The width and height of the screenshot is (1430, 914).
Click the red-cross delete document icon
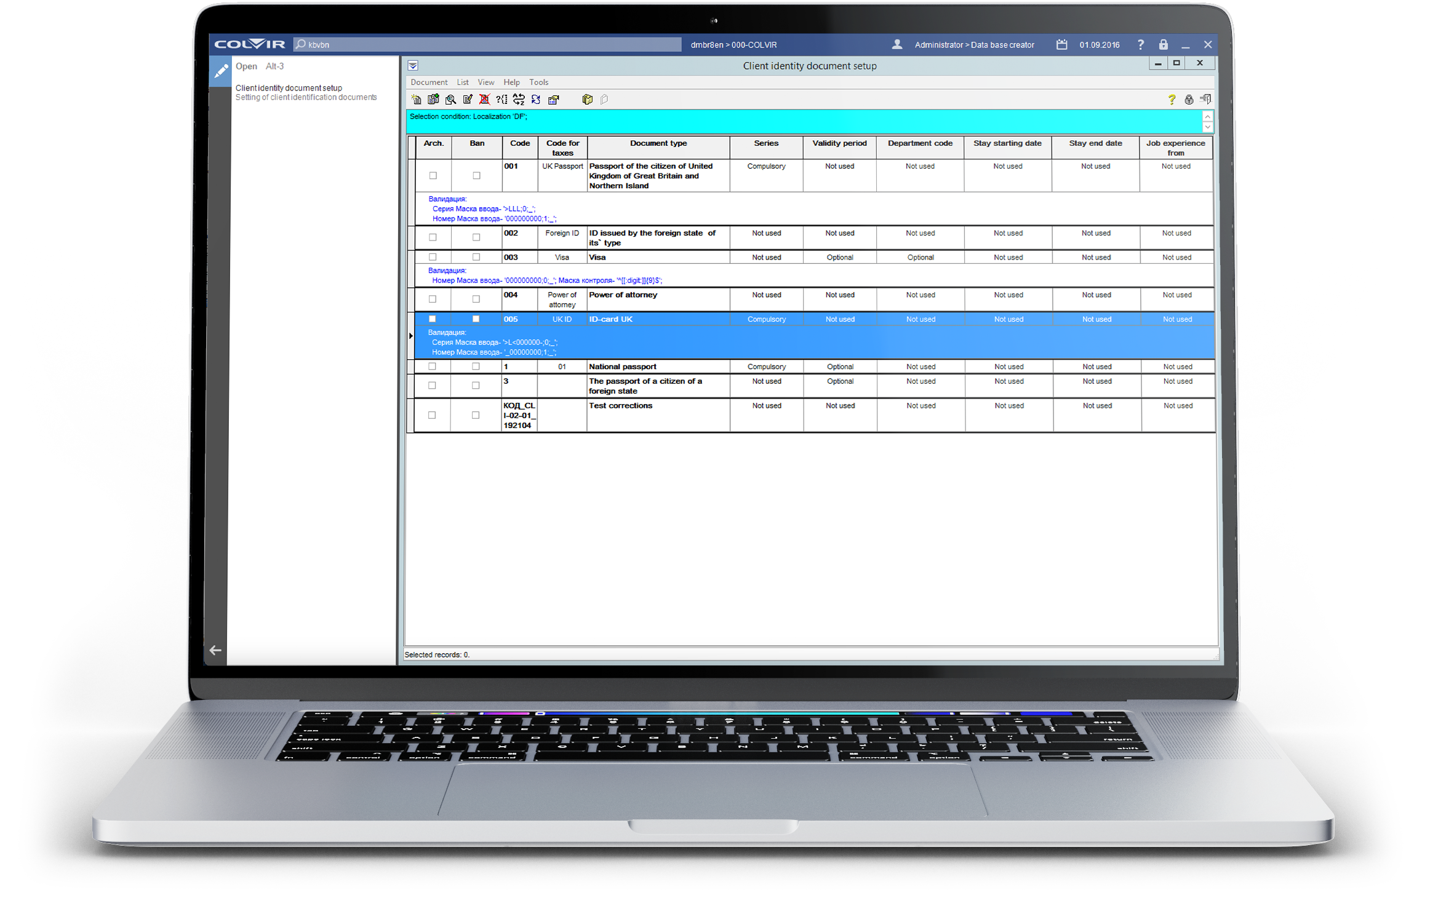click(x=485, y=100)
